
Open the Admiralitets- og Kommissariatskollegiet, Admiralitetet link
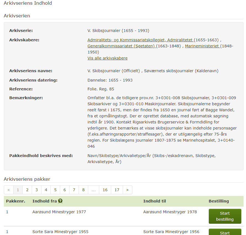point(141,40)
